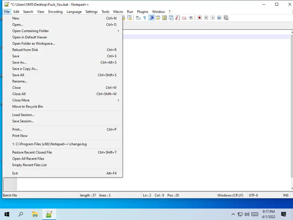The image size is (293, 220).
Task: Click Save in File menu
Action: coord(63,56)
